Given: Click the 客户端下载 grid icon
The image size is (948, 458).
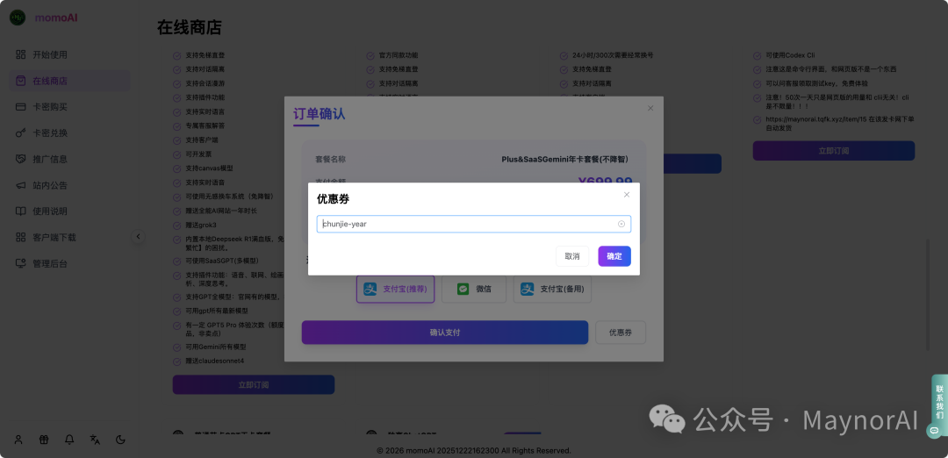Looking at the screenshot, I should 20,238.
